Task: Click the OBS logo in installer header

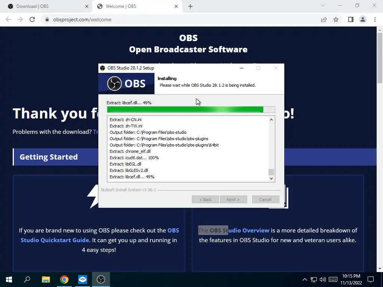Action: pos(126,83)
